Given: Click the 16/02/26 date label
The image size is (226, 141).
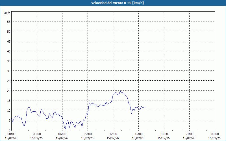Looking at the screenshot, I should click(214, 138).
